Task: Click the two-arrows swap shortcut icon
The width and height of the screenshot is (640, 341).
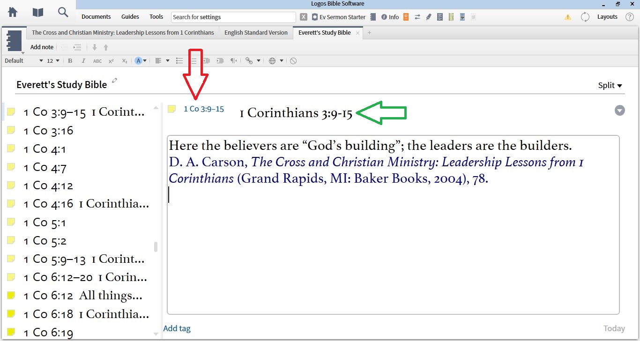Action: coord(417,17)
